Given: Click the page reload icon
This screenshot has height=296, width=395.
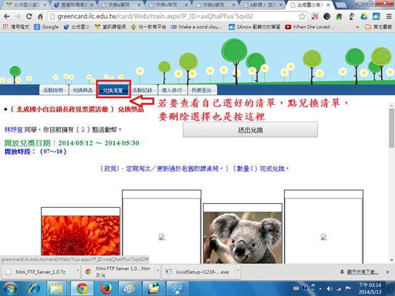Looking at the screenshot, I should click(x=35, y=17).
